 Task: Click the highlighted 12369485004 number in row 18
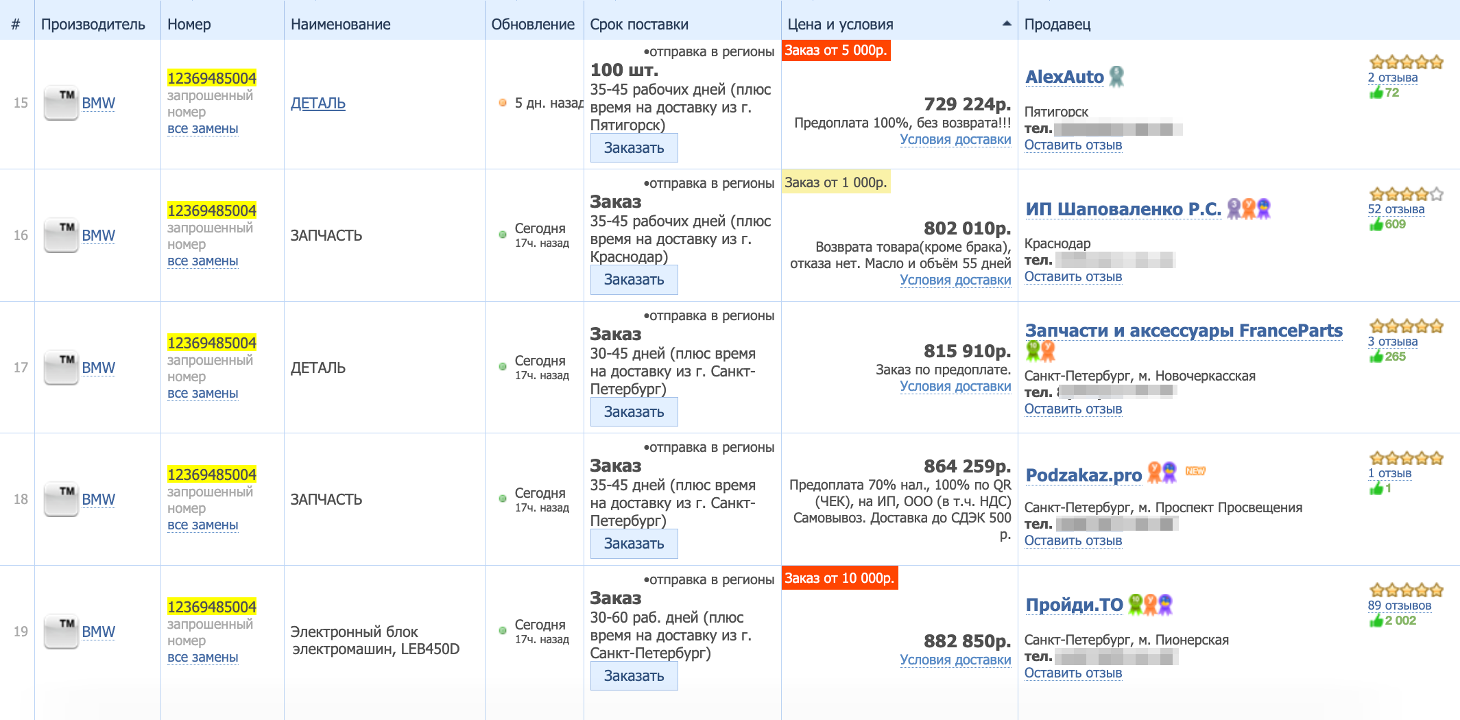tap(212, 475)
